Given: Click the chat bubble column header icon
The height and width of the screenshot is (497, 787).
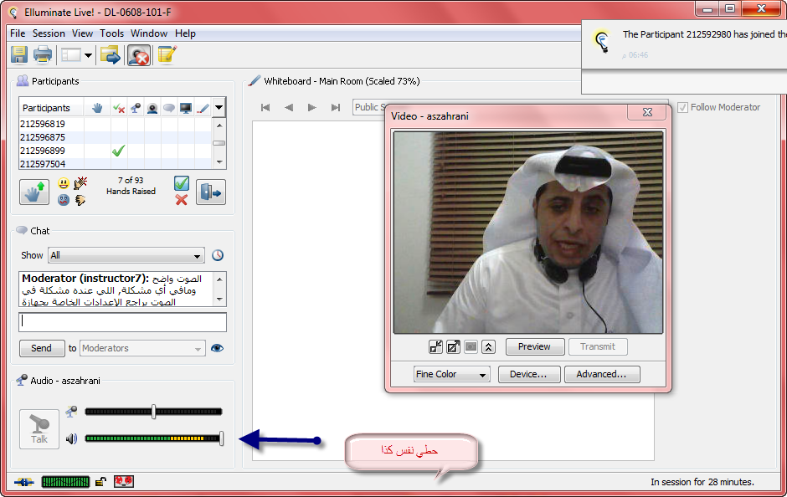Looking at the screenshot, I should click(x=169, y=108).
